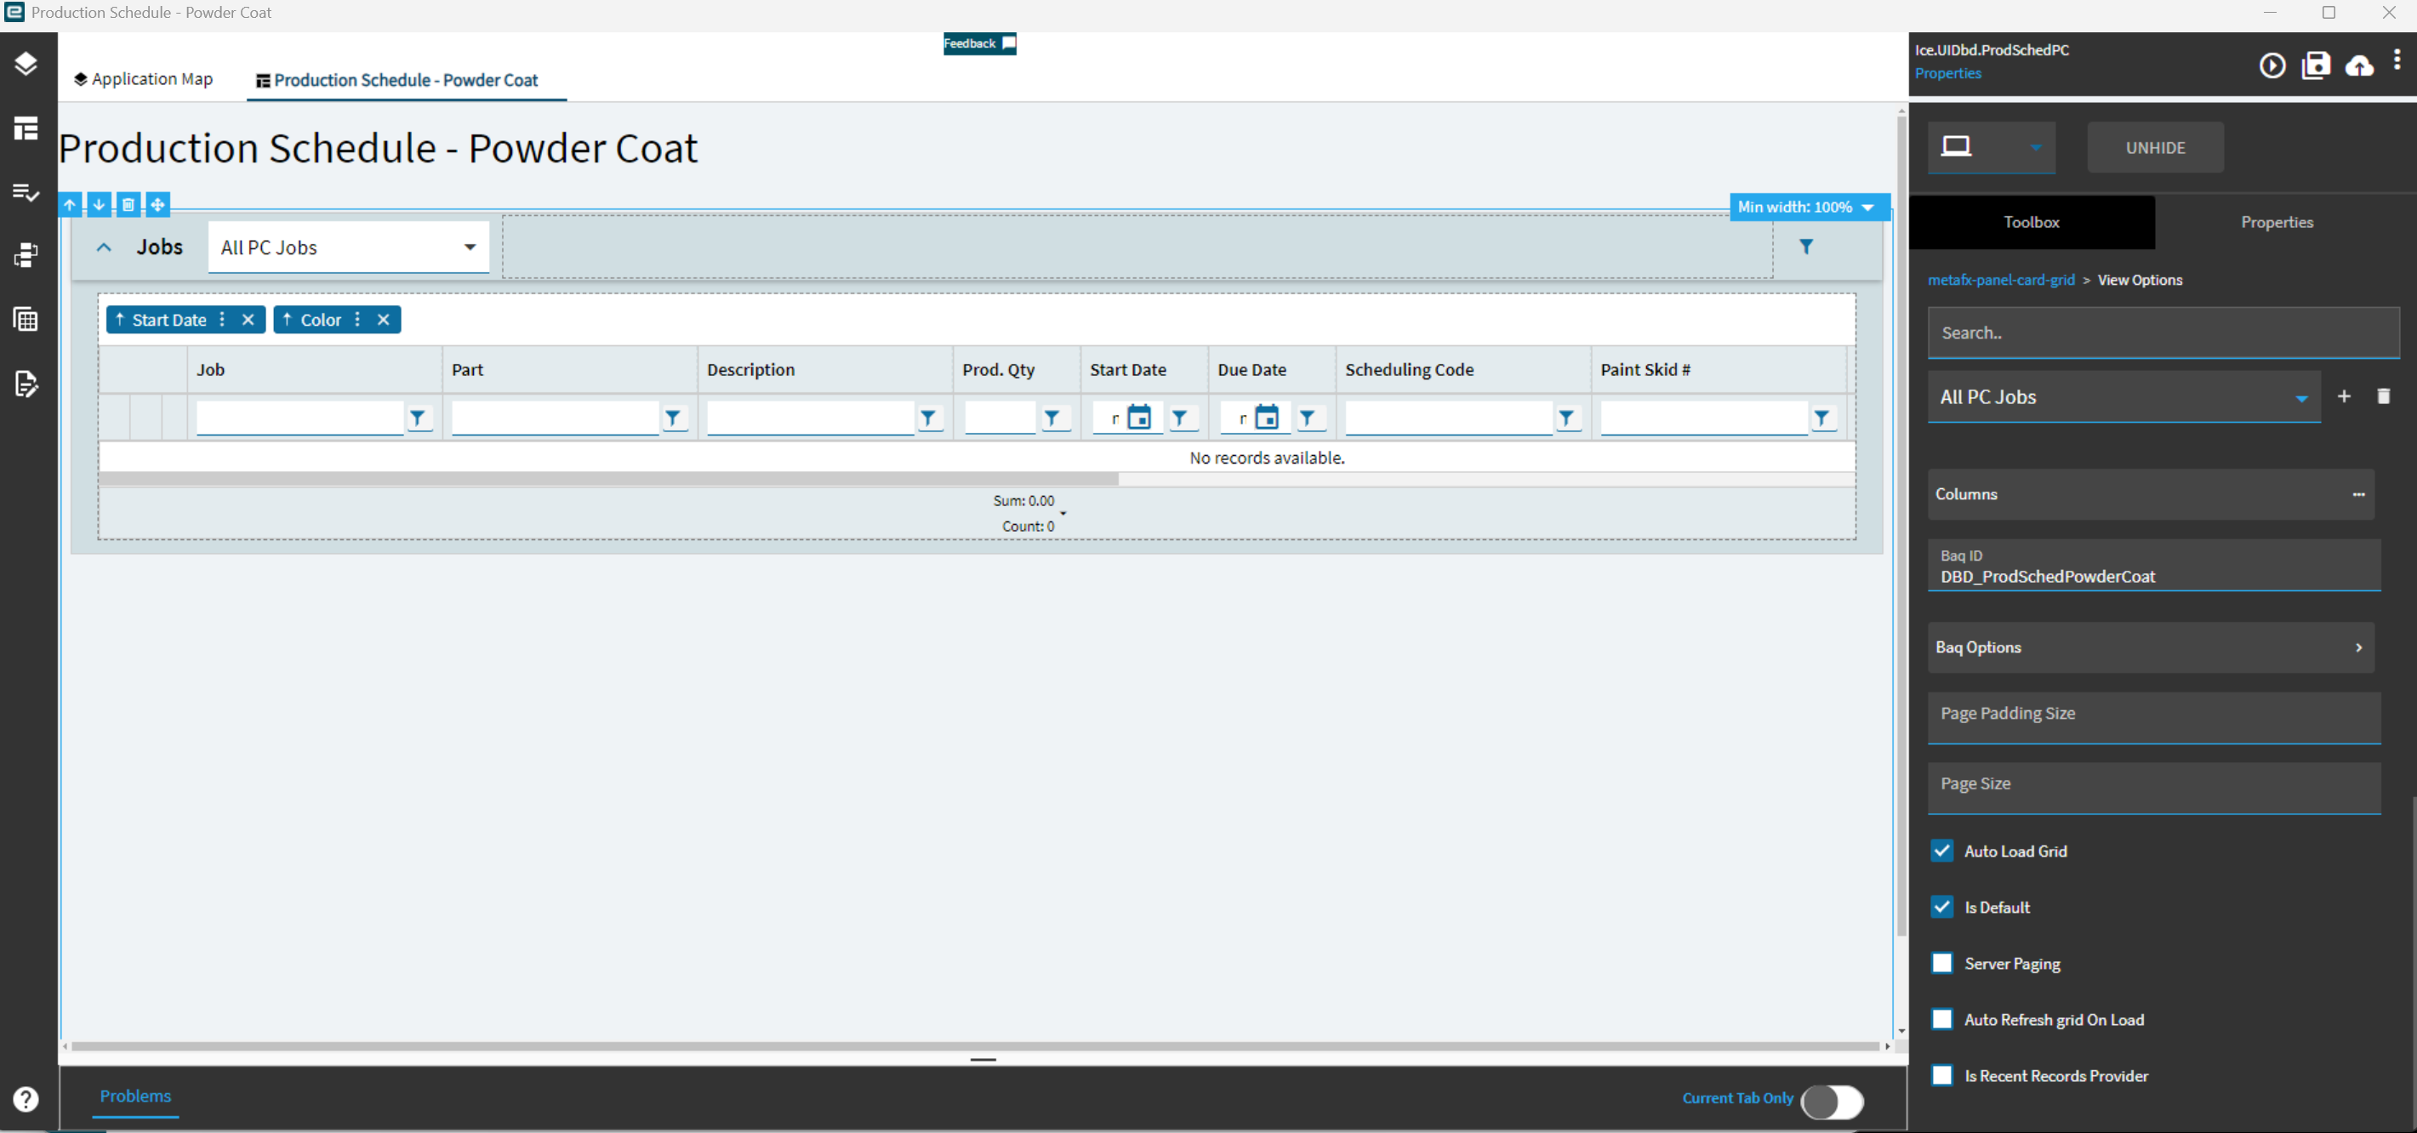Click the preview play icon in header
This screenshot has height=1133, width=2417.
(x=2272, y=65)
